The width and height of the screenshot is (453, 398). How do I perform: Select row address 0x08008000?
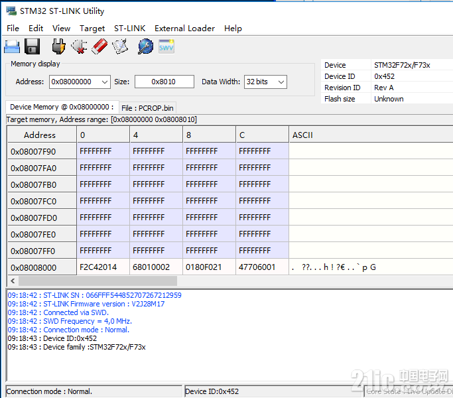pyautogui.click(x=42, y=267)
